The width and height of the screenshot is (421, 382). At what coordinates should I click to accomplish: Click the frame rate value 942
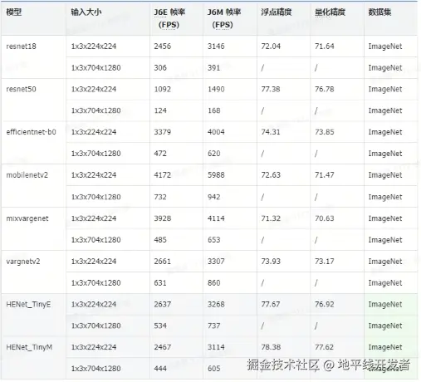[x=214, y=197]
